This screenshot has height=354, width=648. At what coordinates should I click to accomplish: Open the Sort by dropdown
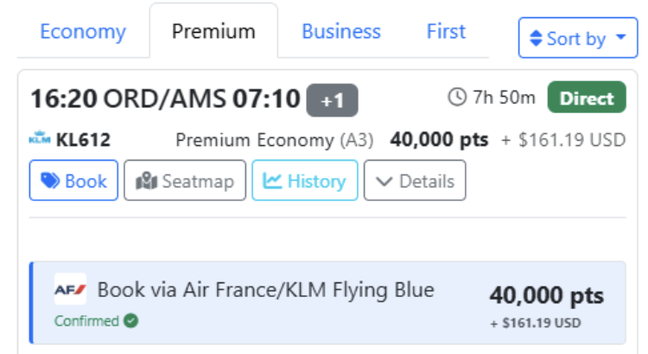577,39
